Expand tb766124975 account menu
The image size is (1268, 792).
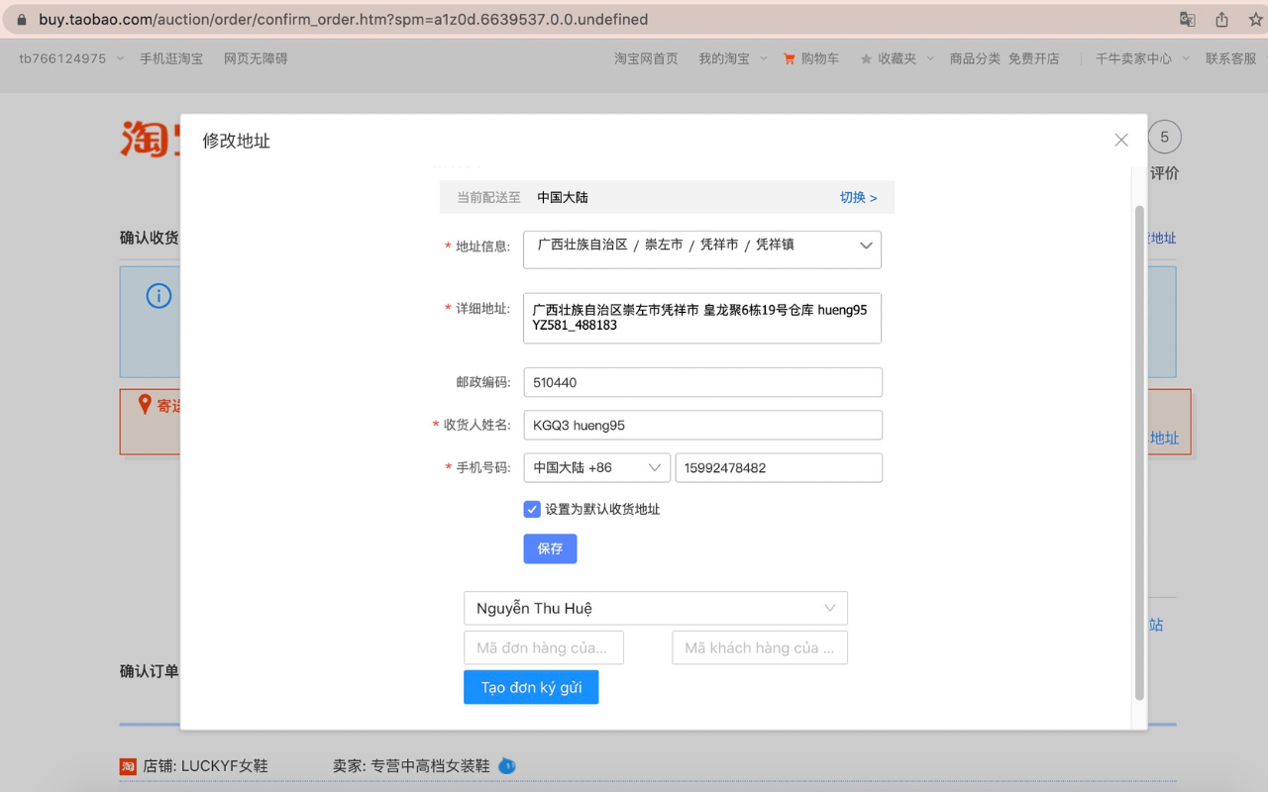point(71,58)
